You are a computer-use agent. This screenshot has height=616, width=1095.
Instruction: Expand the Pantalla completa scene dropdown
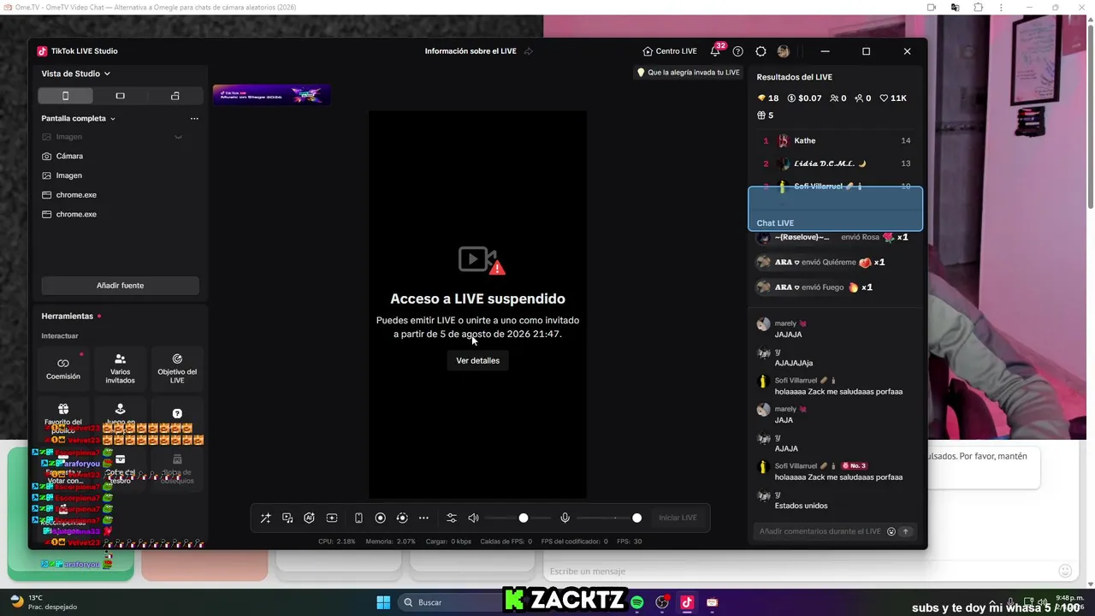(78, 118)
